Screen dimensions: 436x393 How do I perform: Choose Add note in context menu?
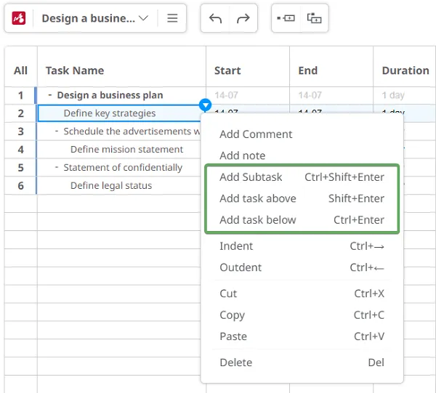[243, 155]
